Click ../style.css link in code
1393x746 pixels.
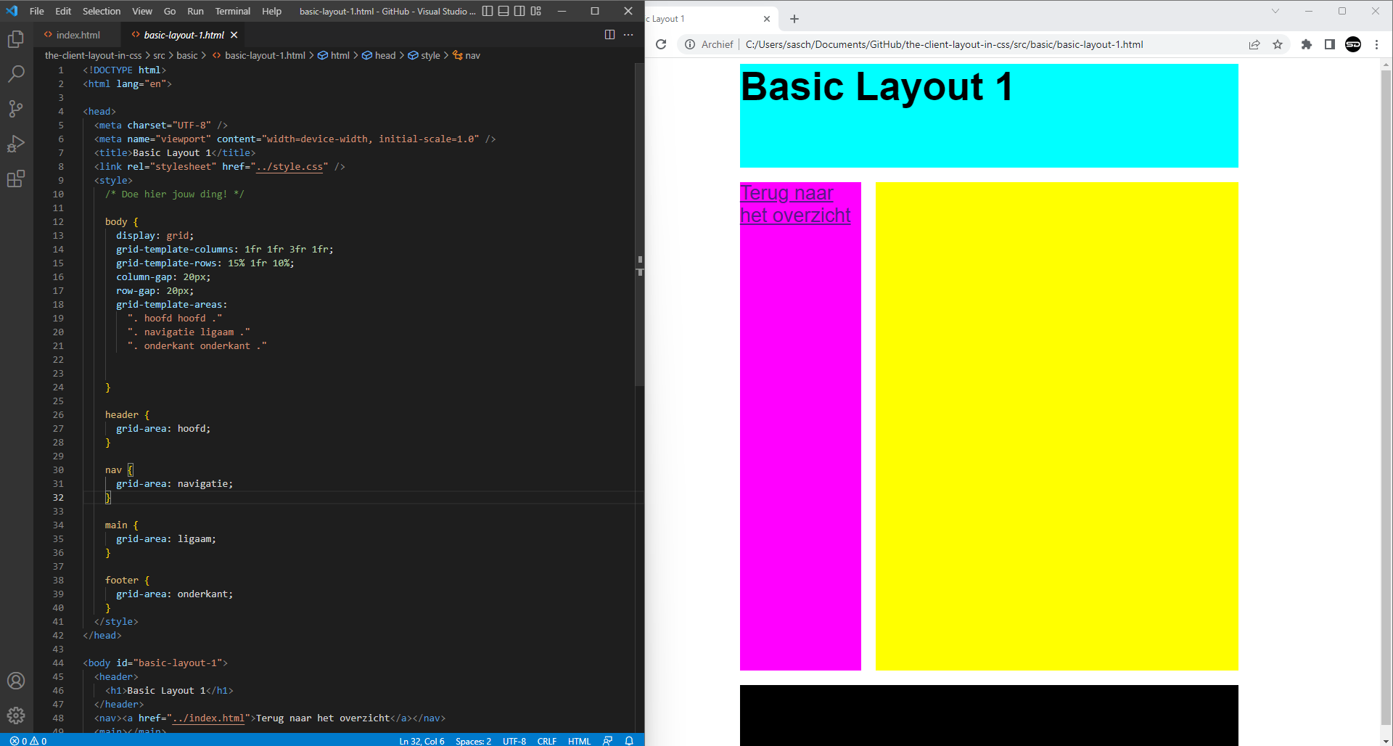[289, 166]
